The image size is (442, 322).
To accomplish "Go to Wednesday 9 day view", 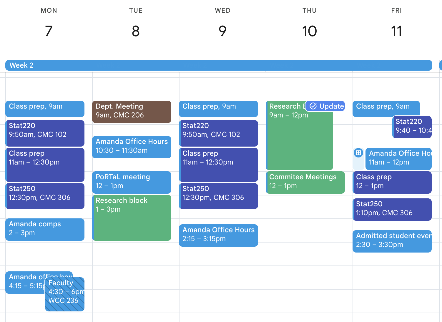I will point(222,31).
